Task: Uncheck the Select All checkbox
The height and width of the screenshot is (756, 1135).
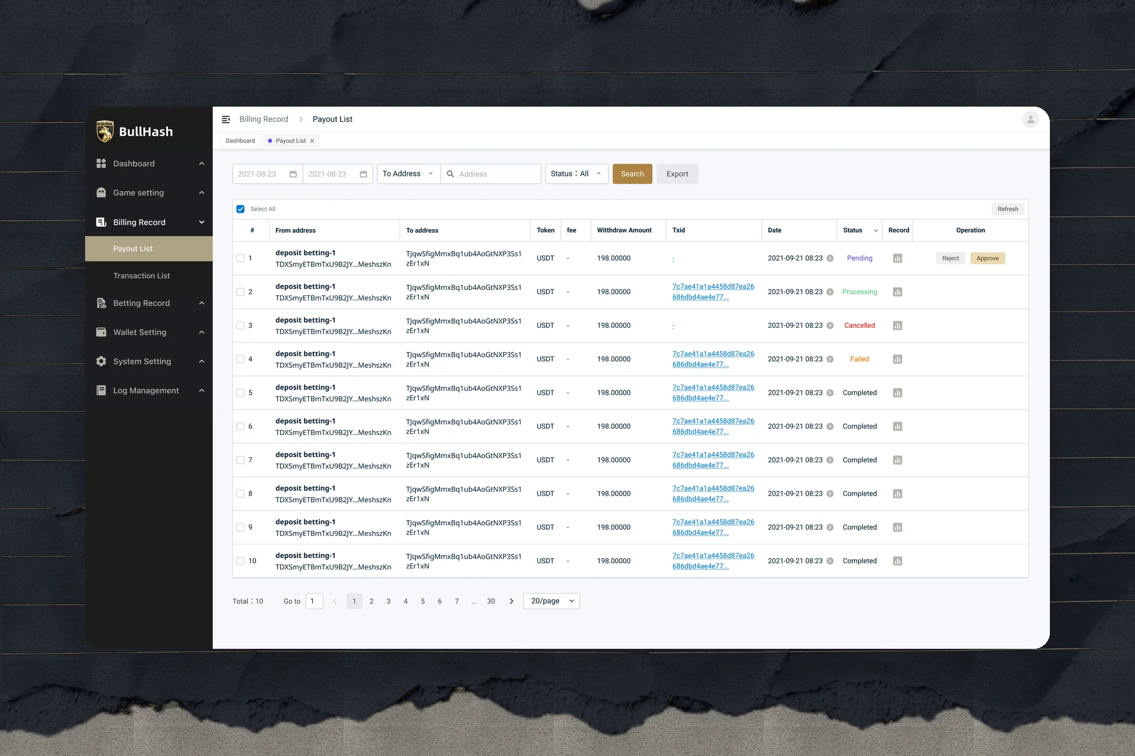Action: click(x=241, y=209)
